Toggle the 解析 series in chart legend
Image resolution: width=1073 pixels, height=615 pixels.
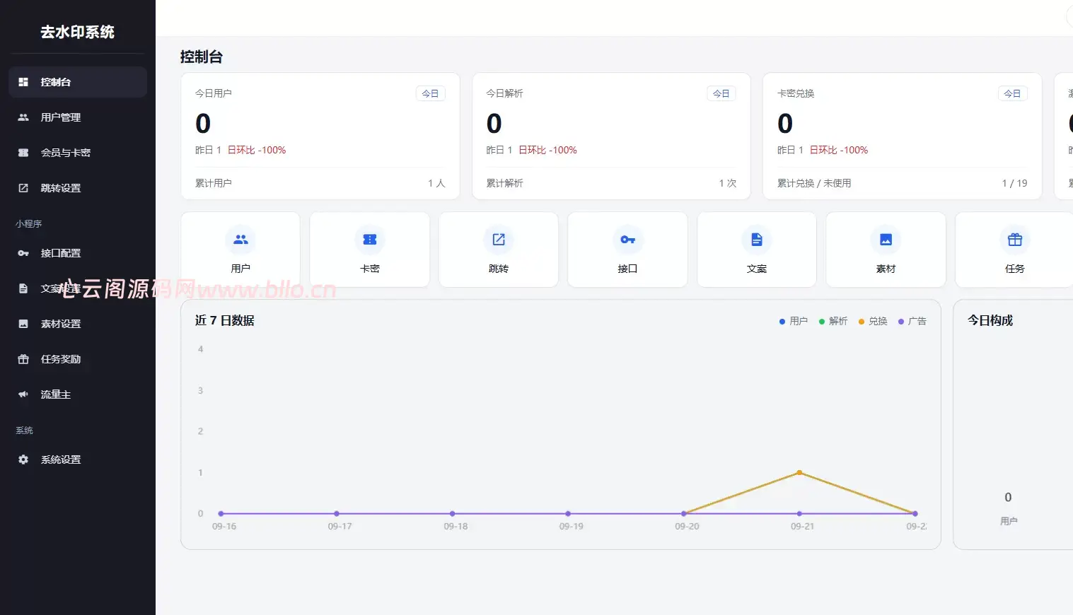pyautogui.click(x=833, y=321)
